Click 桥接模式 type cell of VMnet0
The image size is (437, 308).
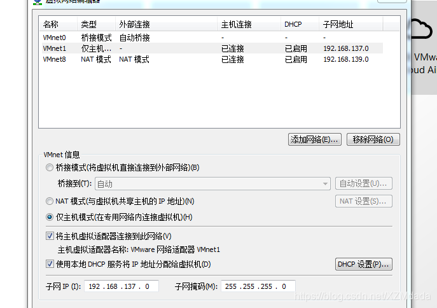(96, 38)
